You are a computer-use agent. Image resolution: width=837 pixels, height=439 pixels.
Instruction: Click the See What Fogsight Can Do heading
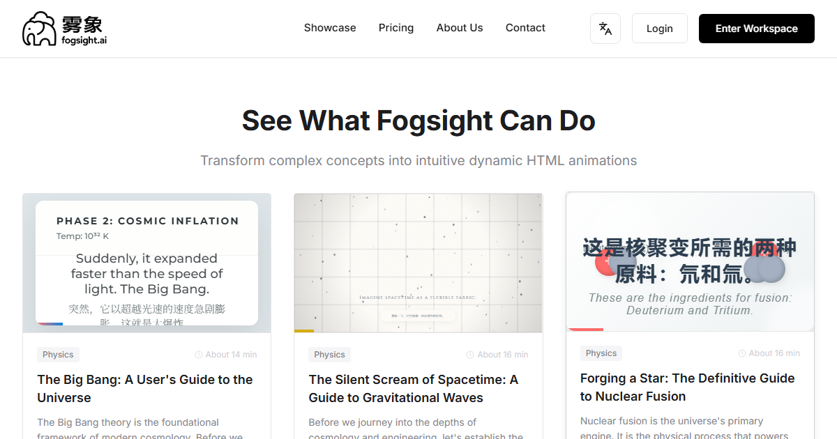pyautogui.click(x=418, y=121)
